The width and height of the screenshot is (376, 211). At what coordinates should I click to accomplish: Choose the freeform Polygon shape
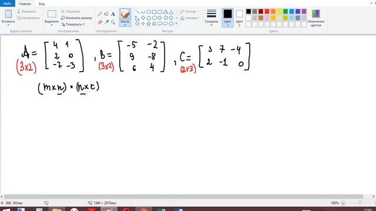[x=166, y=12]
